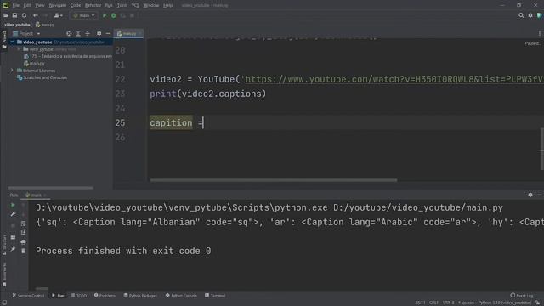This screenshot has height=306, width=544.
Task: Click print(video2.captions) on line 23
Action: click(207, 93)
